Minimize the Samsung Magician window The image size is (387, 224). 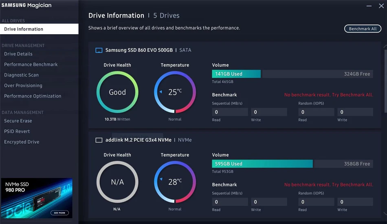click(x=369, y=6)
